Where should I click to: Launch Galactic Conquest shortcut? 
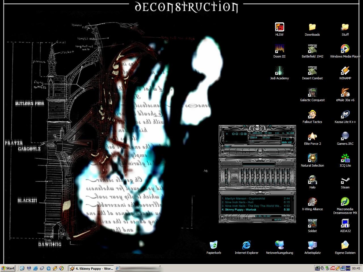coord(312,95)
